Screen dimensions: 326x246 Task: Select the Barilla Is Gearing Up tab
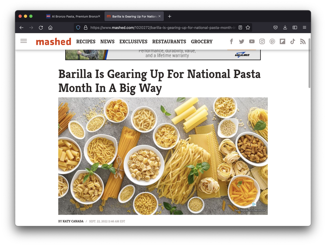click(134, 16)
